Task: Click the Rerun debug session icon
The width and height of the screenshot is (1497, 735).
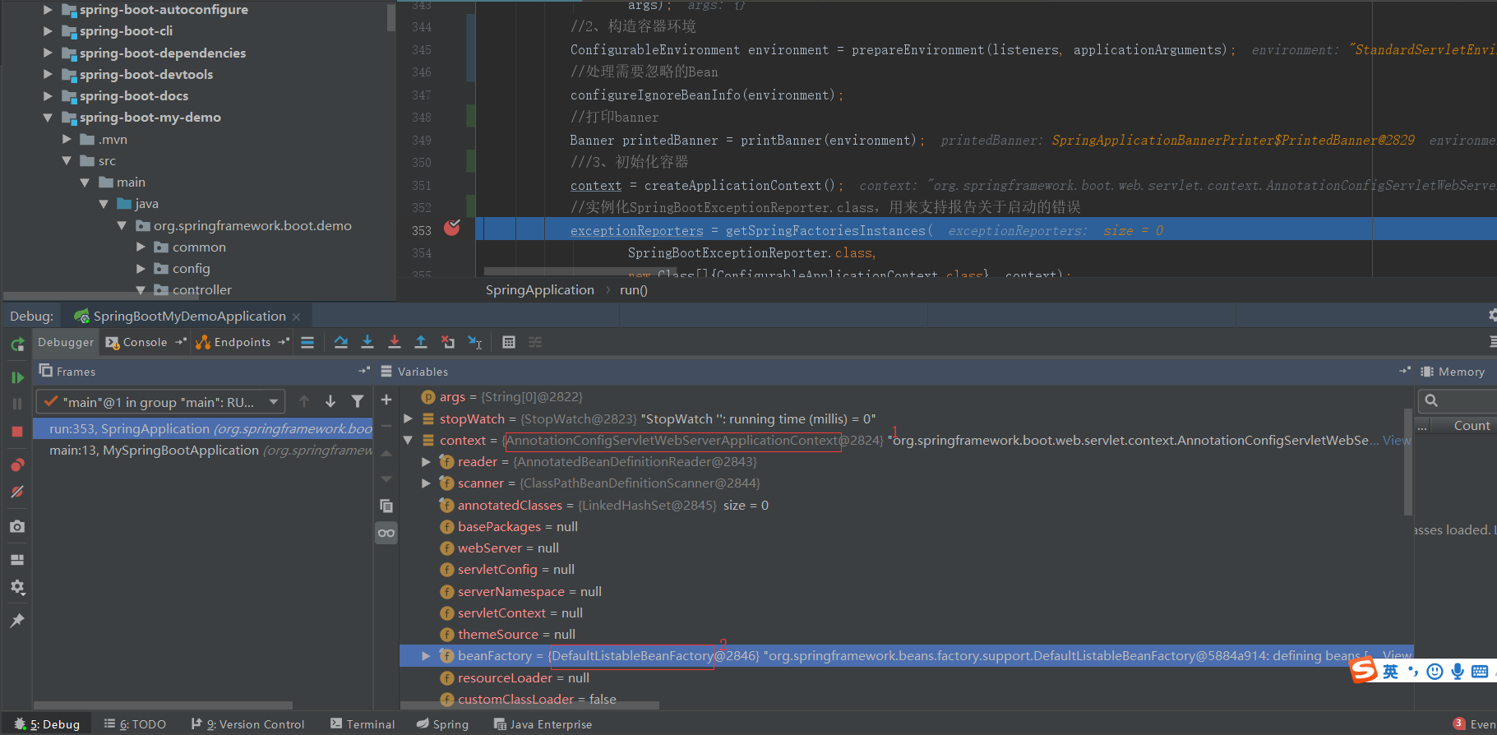Action: pos(17,344)
